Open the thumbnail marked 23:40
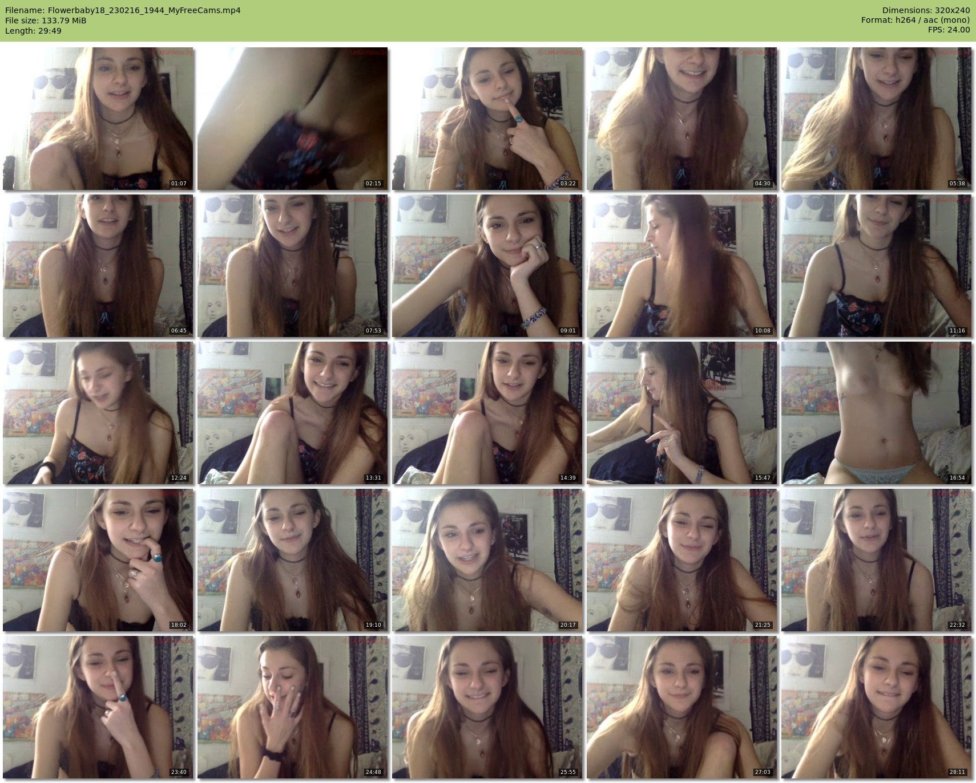Screen dimensions: 976x783 tap(98, 707)
